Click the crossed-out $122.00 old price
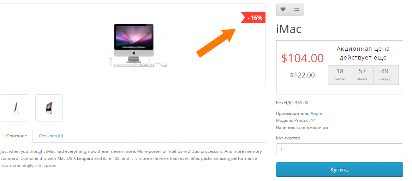This screenshot has height=181, width=412. (303, 75)
